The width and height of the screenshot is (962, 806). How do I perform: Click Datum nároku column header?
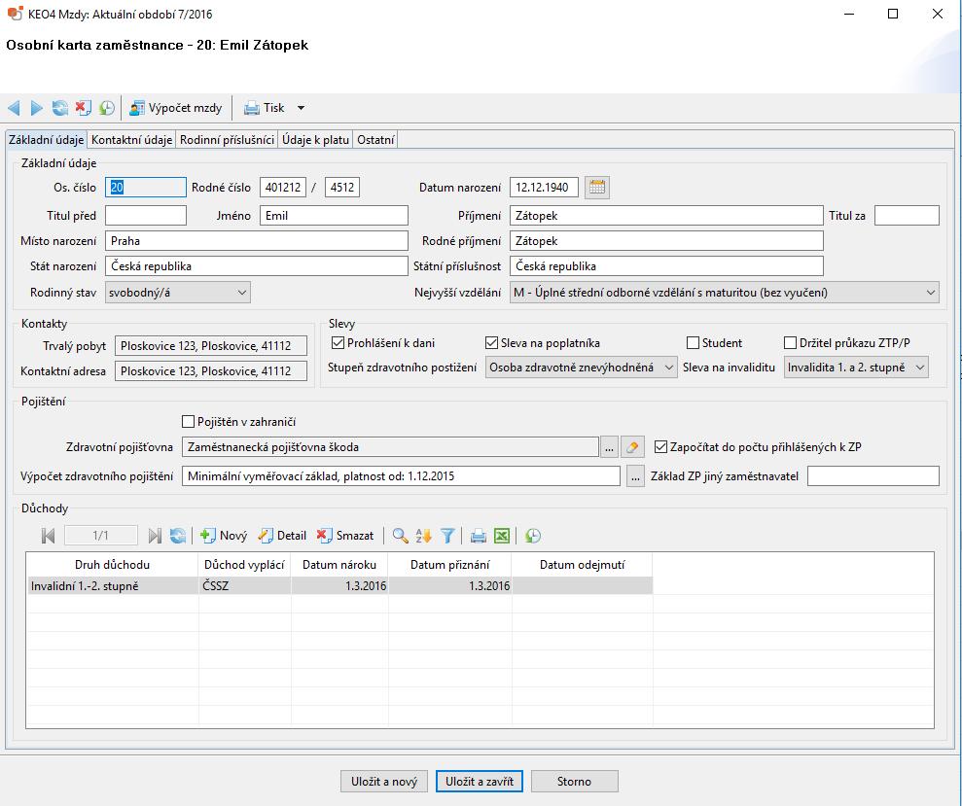click(339, 564)
